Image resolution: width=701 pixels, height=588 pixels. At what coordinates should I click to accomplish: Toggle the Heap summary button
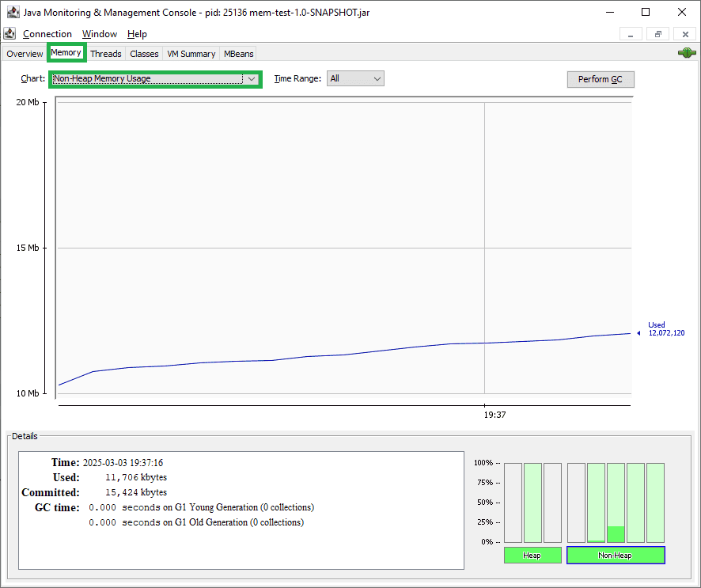532,555
